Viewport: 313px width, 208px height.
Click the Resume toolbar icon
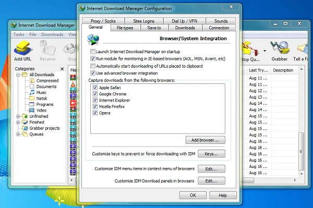click(x=47, y=51)
